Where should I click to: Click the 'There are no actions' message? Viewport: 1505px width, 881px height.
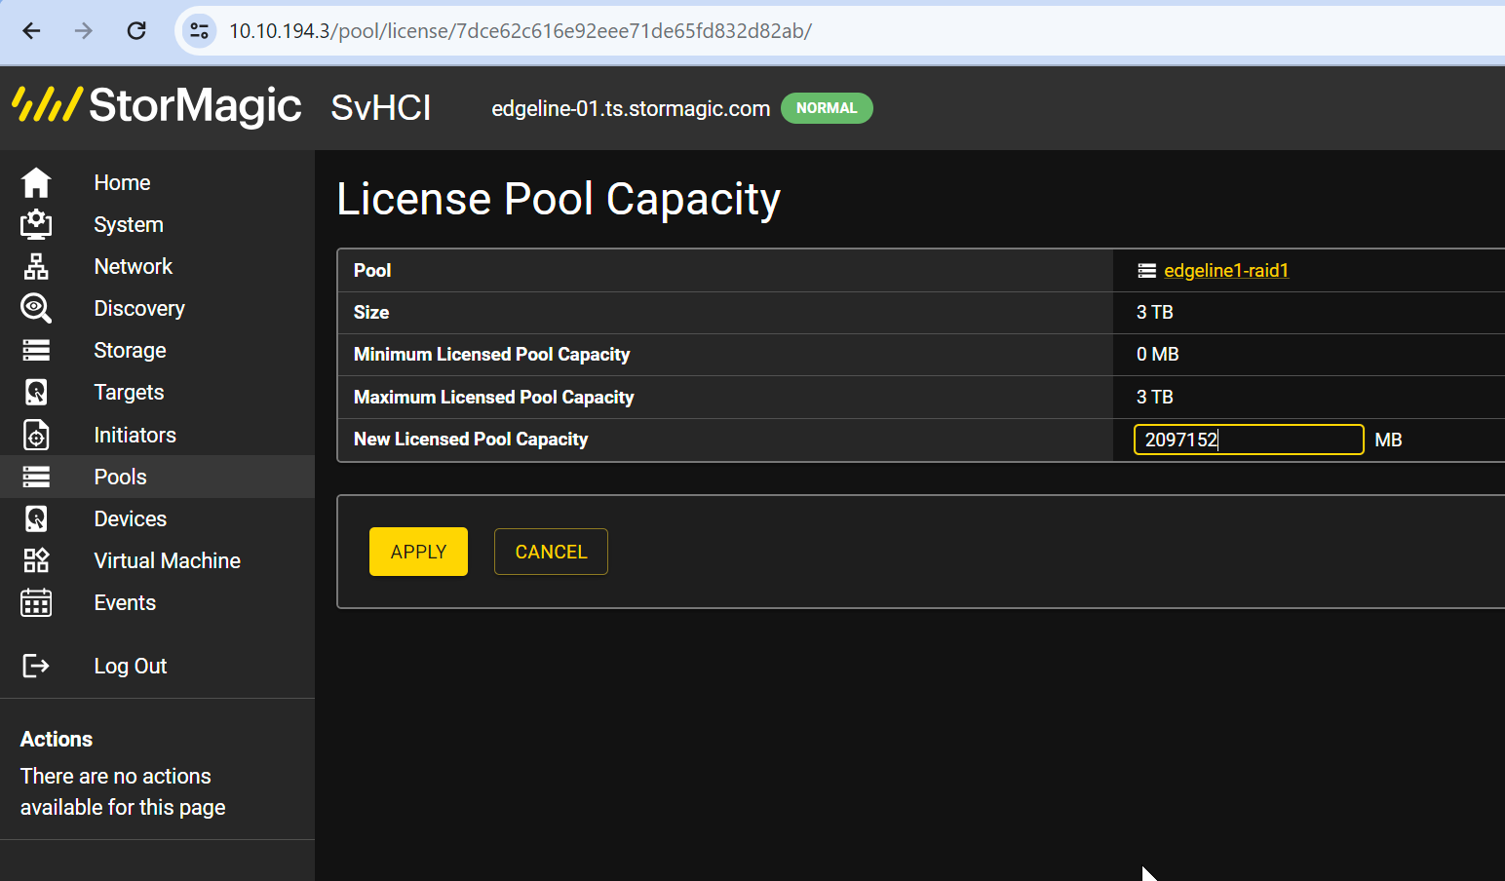pos(123,791)
